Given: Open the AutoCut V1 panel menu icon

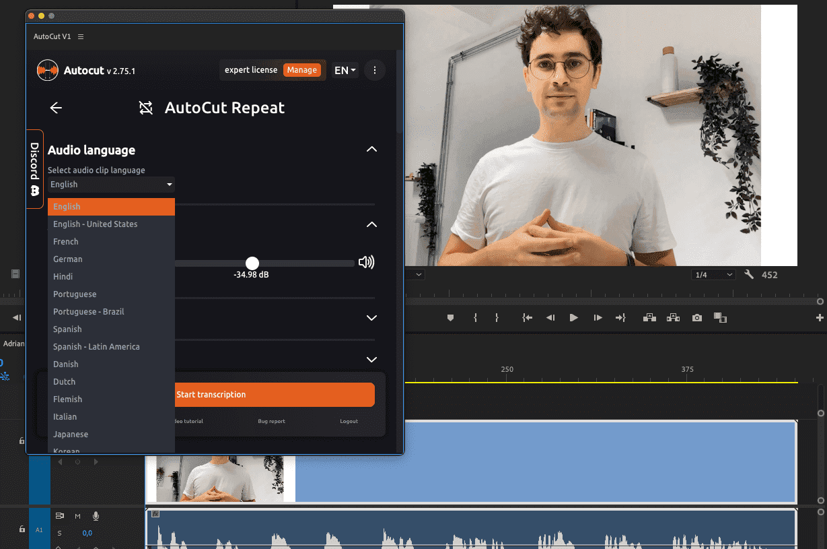Looking at the screenshot, I should coord(81,36).
